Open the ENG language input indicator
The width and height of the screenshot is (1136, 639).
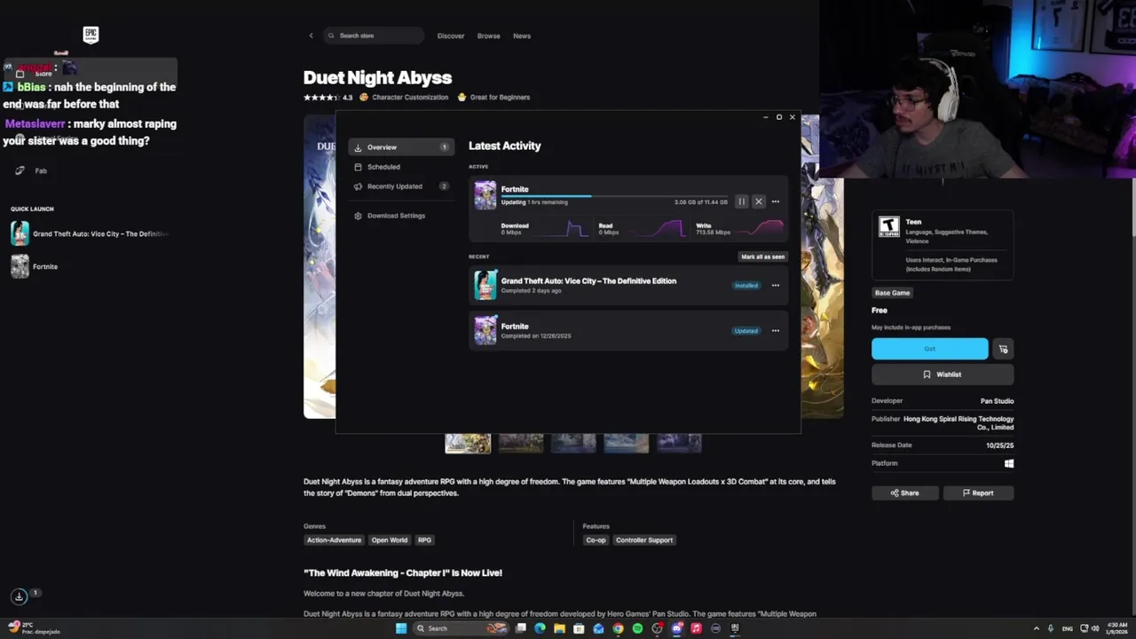pos(1068,628)
